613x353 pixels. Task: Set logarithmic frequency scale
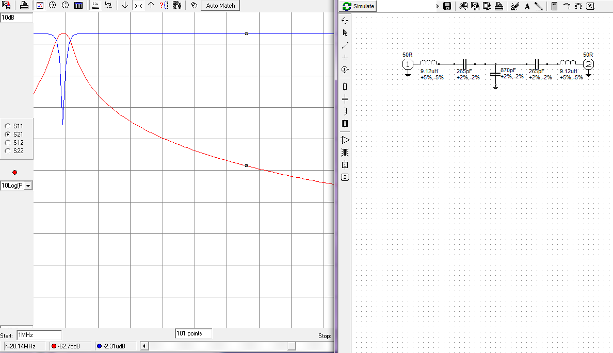[108, 6]
